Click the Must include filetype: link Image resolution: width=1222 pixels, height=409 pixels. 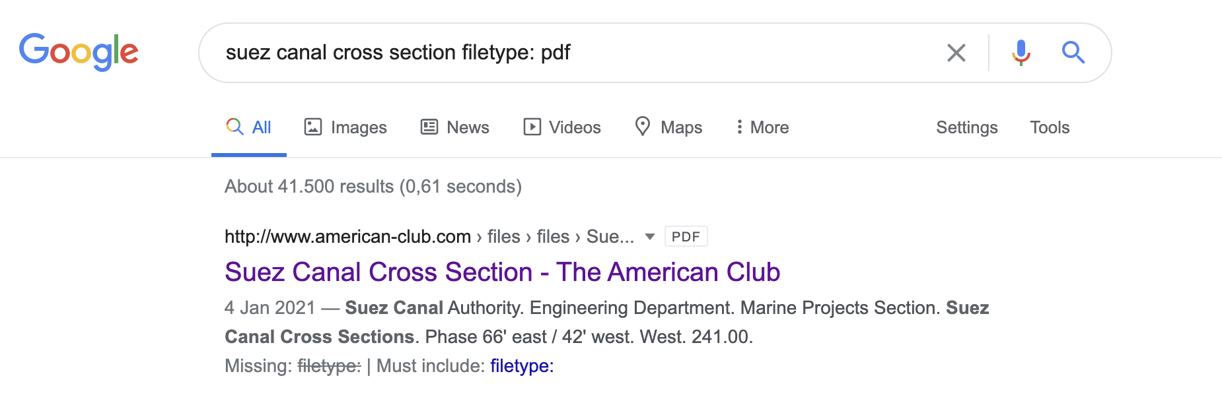(x=522, y=365)
